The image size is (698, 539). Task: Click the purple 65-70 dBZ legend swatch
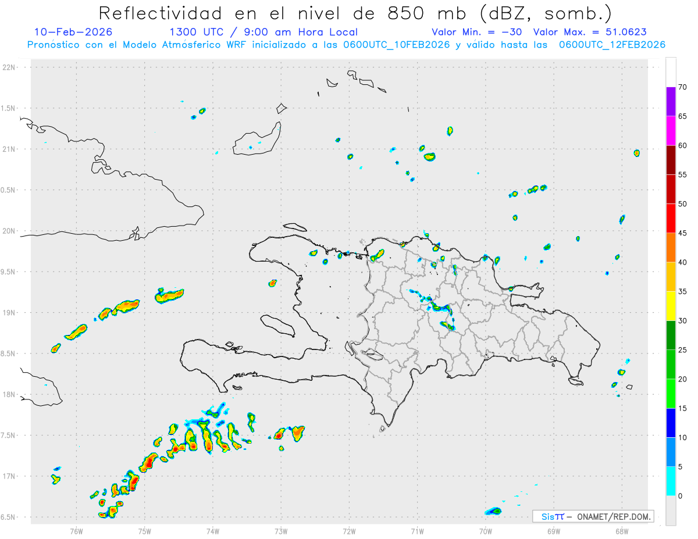671,101
